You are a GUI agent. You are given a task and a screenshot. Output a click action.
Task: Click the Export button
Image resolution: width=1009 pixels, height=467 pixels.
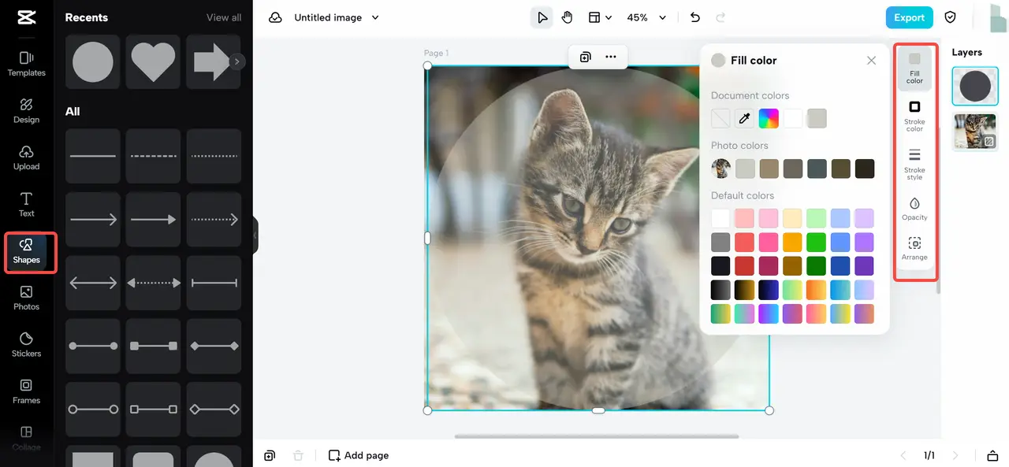(x=909, y=17)
